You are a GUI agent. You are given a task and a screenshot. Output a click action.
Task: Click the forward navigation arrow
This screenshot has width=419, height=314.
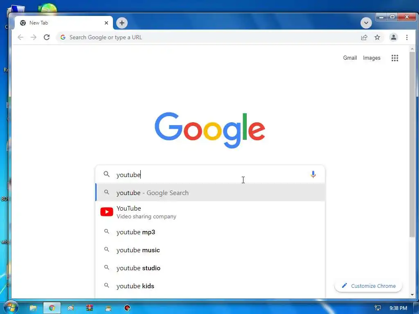coord(34,37)
